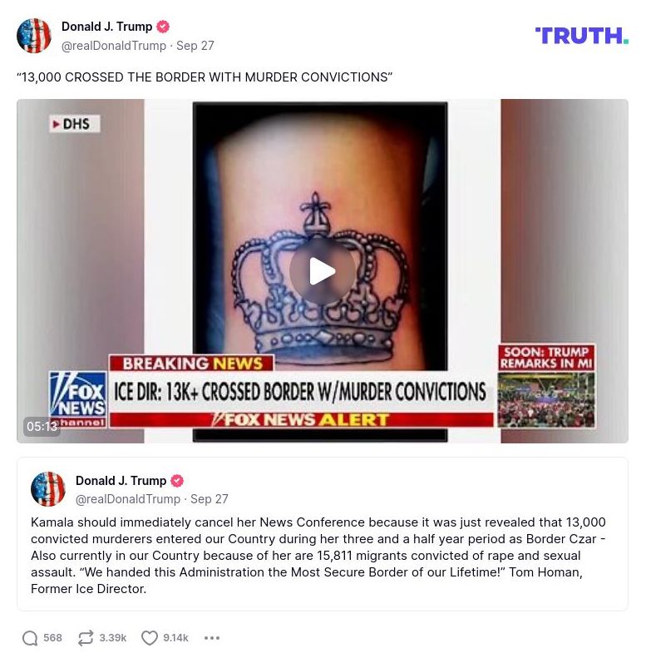Click the 05:13 video duration label
646x663 pixels.
(x=42, y=427)
